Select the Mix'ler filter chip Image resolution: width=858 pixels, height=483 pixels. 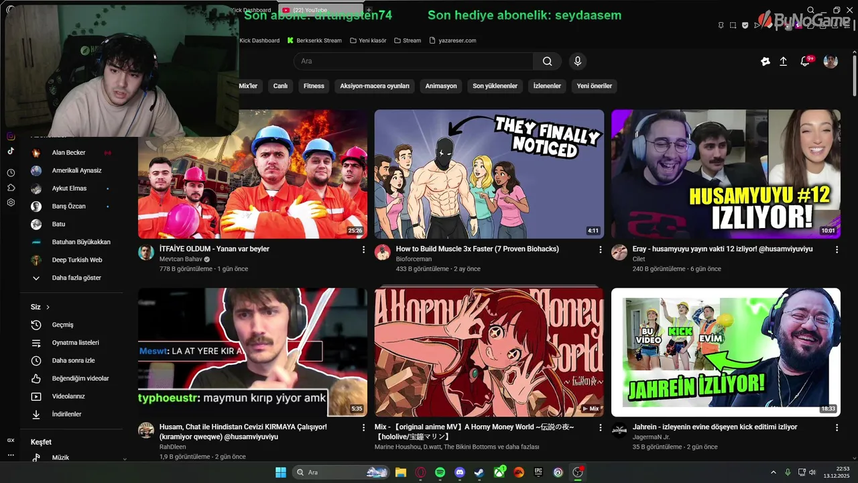[248, 86]
